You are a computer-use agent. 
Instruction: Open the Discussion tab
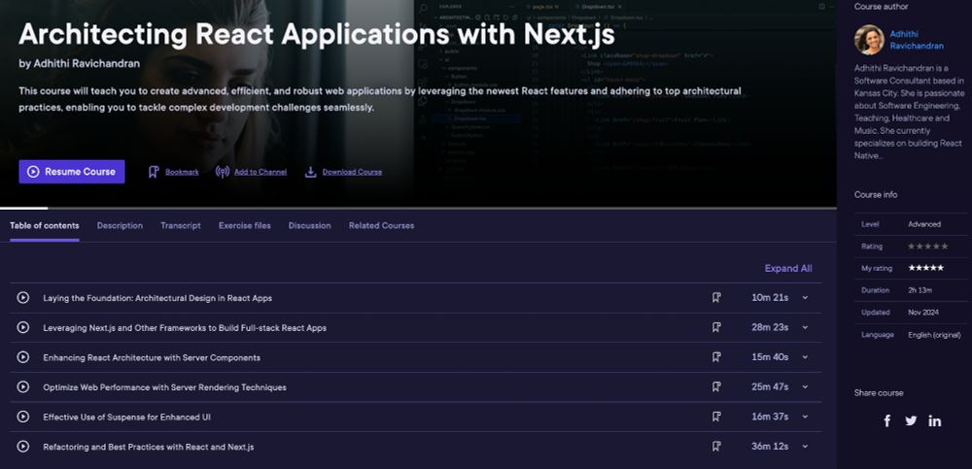(x=309, y=225)
